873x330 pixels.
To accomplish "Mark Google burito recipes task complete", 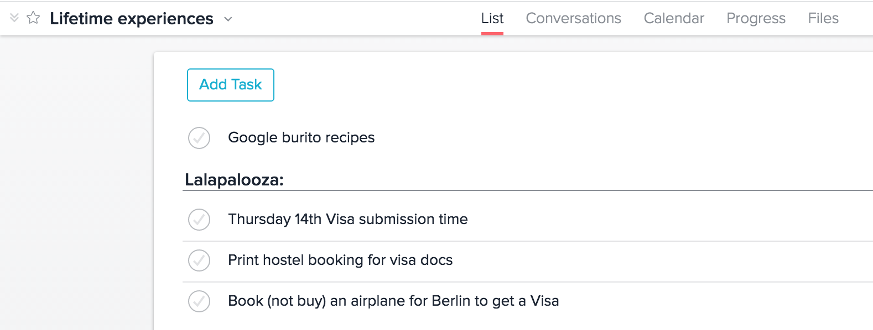I will tap(199, 138).
